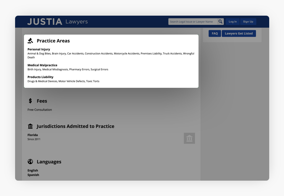284x196 pixels.
Task: Click the courthouse icon beside Jurisdictions heading
Action: pos(30,126)
